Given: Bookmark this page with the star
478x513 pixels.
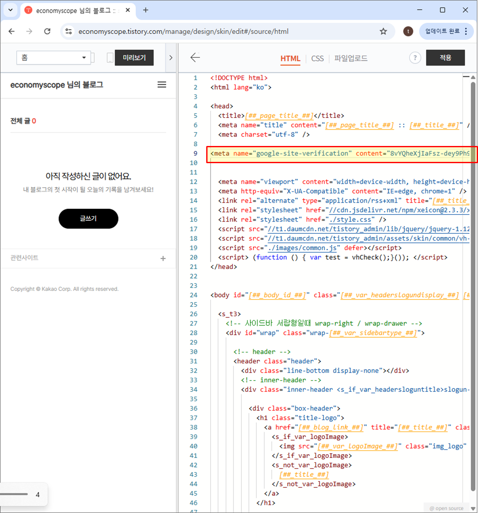Looking at the screenshot, I should click(x=383, y=31).
